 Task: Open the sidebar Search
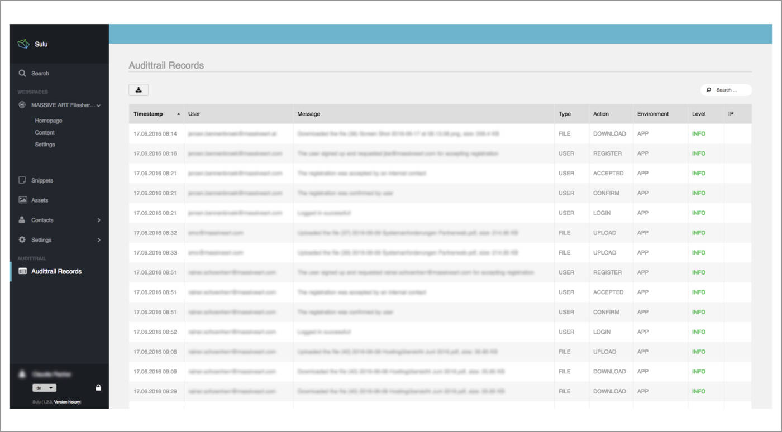pyautogui.click(x=22, y=73)
